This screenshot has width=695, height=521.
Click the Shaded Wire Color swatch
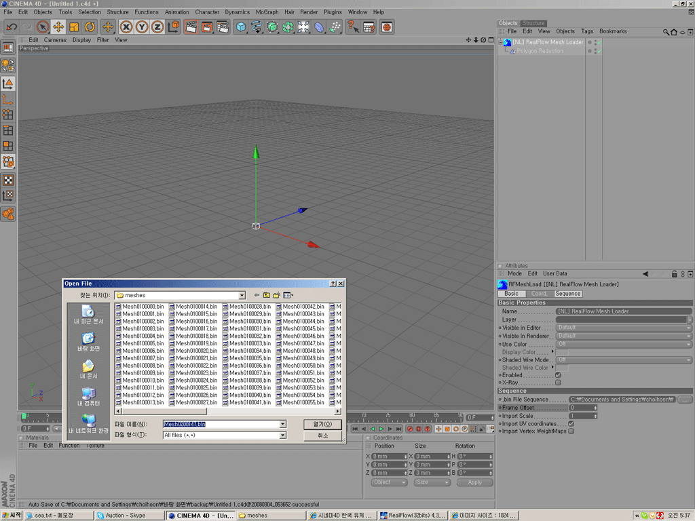[x=562, y=368]
